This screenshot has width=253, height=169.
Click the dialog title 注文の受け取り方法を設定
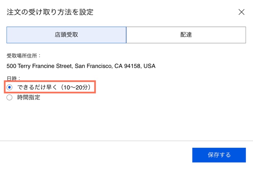point(50,12)
